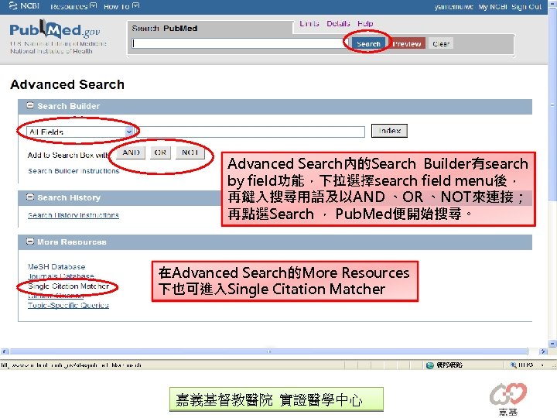
Task: Click the AND operator button
Action: [x=131, y=152]
